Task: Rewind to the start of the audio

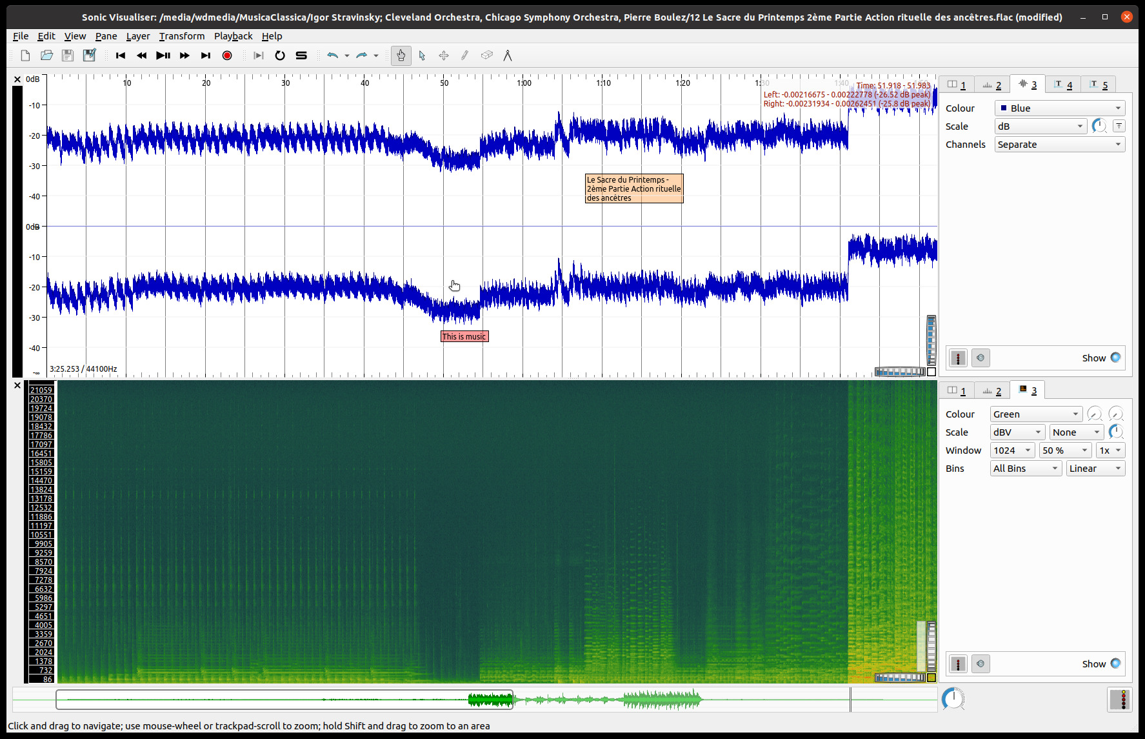Action: point(121,56)
